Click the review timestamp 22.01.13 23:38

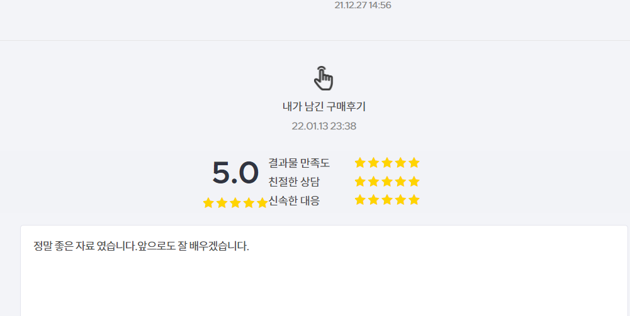324,126
